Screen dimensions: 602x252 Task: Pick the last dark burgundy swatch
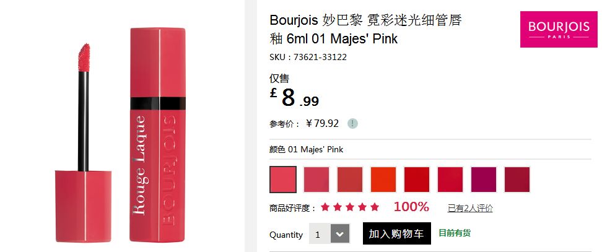(x=517, y=180)
